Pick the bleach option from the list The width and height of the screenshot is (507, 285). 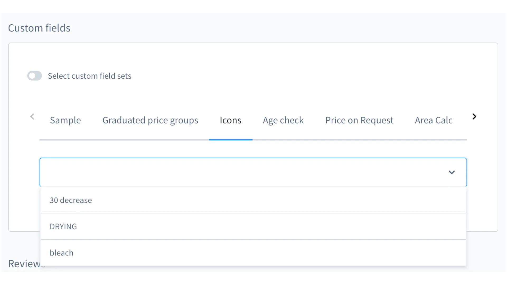tap(62, 253)
